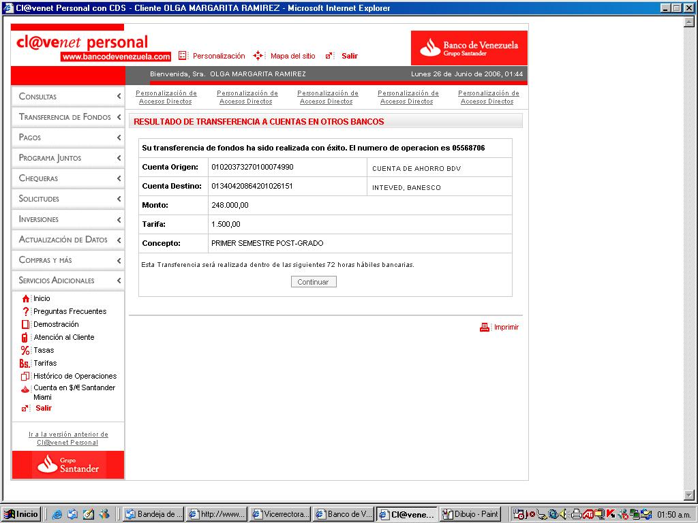
Task: Click the Windows Inicio start button
Action: click(x=21, y=514)
